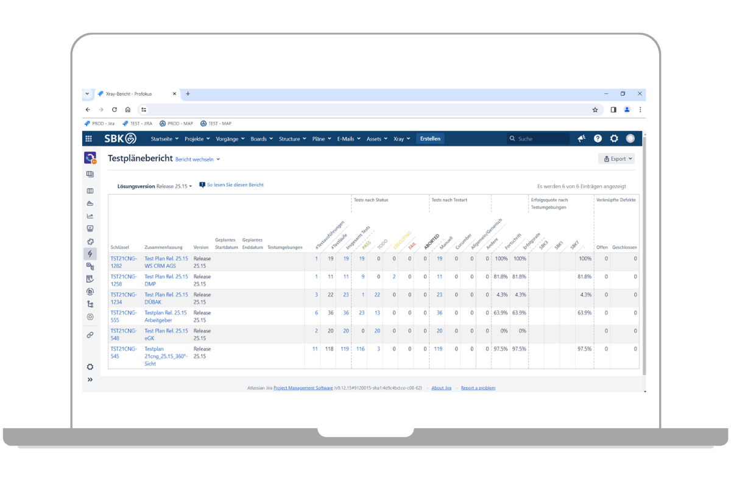Open Lösungsversion Release 25.15 dropdown
The width and height of the screenshot is (731, 481).
pos(174,186)
